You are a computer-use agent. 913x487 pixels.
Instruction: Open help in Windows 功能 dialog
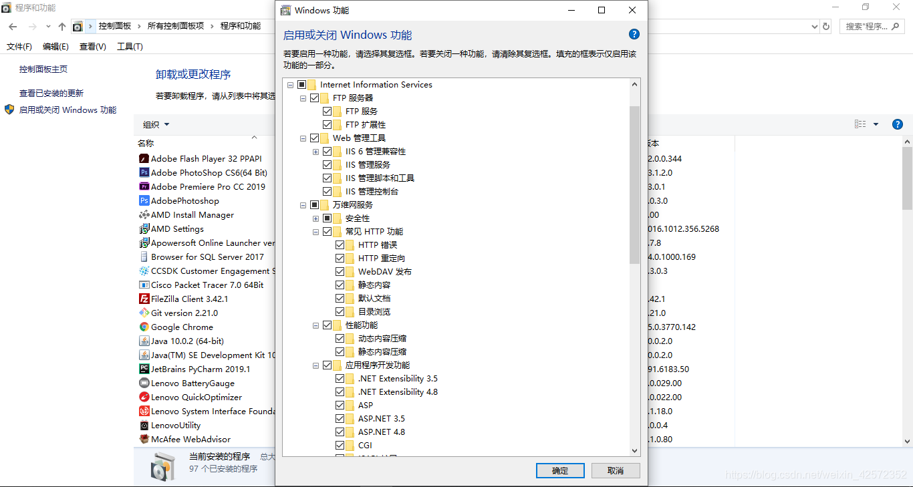(x=634, y=35)
